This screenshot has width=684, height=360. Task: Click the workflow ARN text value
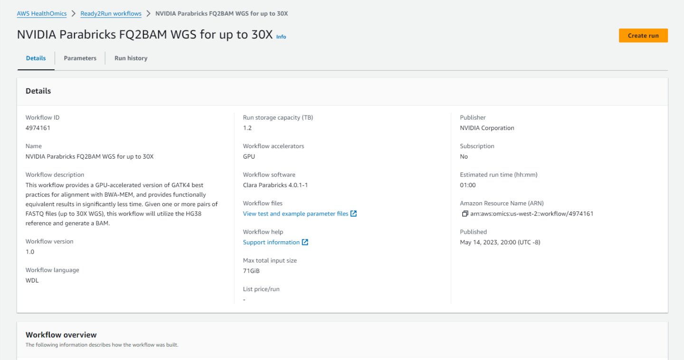point(532,214)
